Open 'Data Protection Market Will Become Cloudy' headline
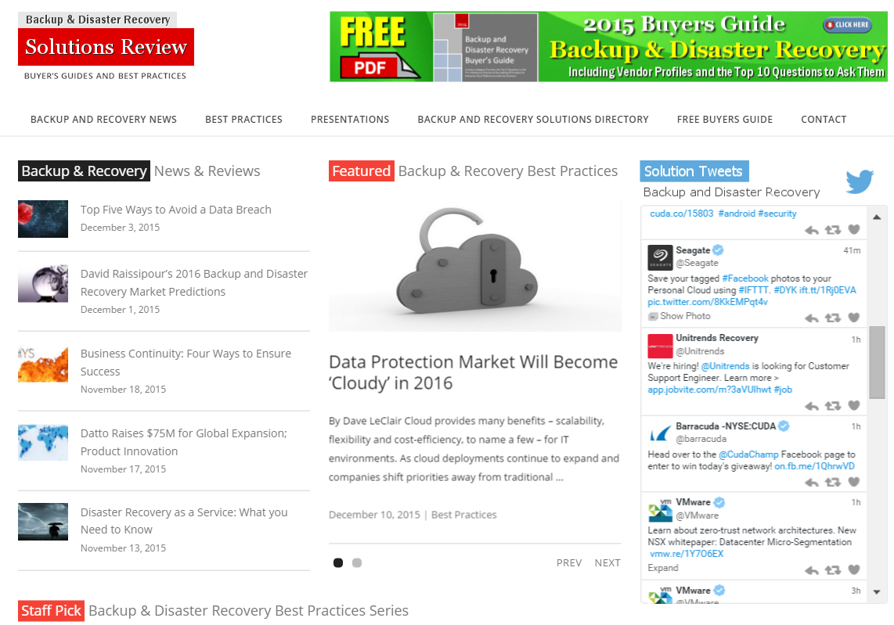 (473, 372)
